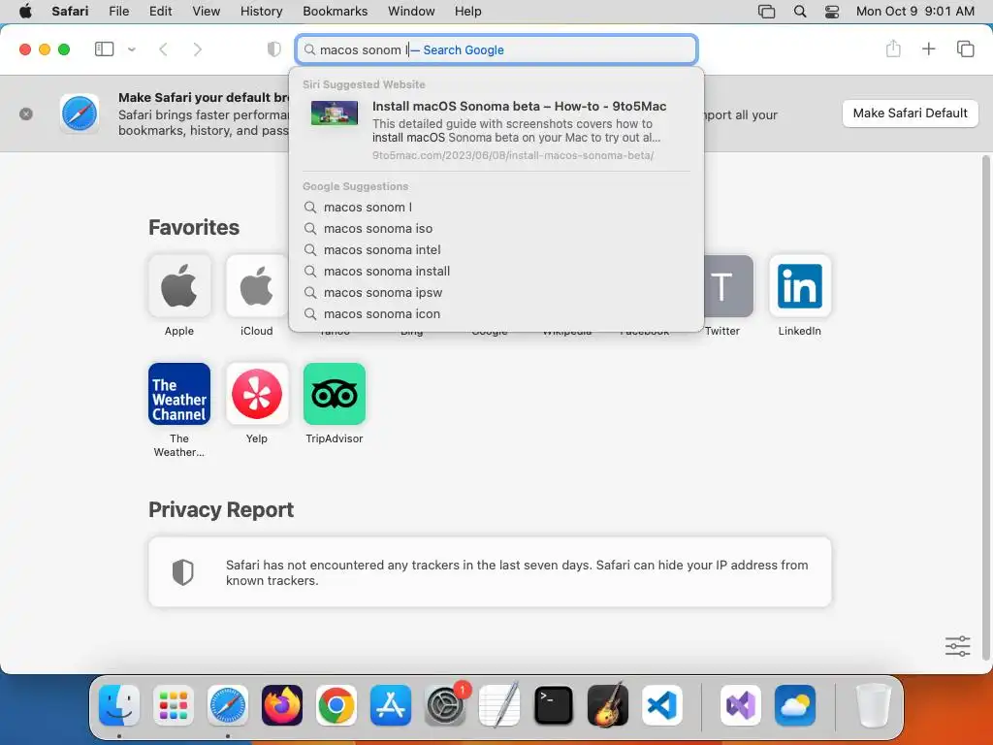Open the View menu
The width and height of the screenshot is (993, 745).
(x=207, y=12)
